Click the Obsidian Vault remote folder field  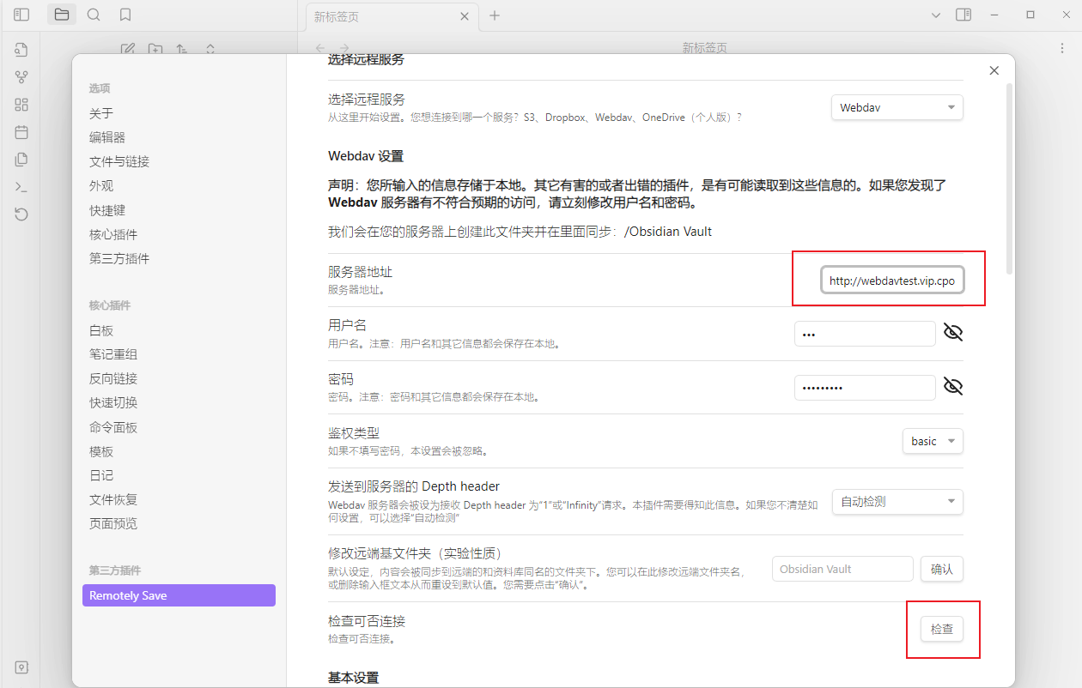(842, 569)
